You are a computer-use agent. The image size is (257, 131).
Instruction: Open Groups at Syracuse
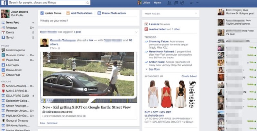tap(17, 120)
